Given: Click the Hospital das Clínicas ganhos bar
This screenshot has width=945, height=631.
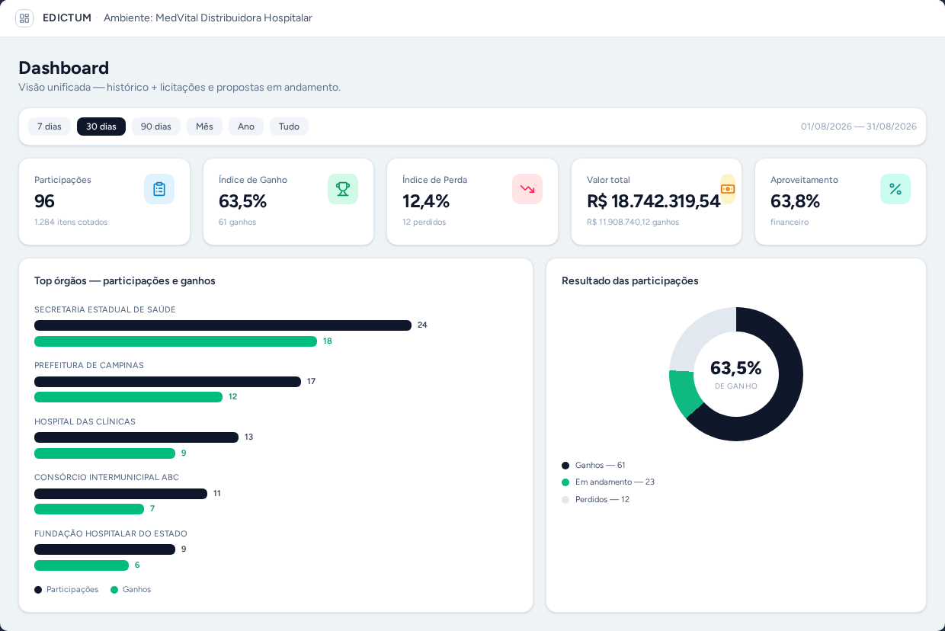Looking at the screenshot, I should pos(104,453).
